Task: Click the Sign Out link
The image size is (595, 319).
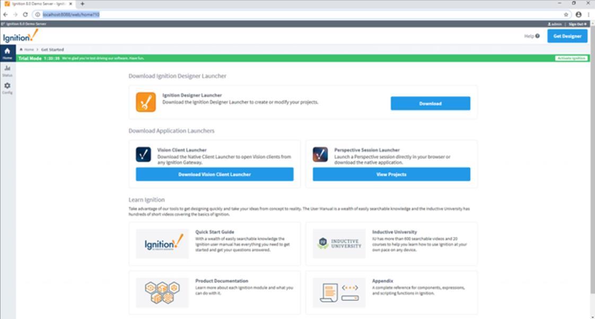Action: click(x=577, y=24)
